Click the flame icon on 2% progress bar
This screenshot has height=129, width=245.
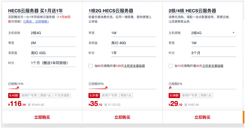170,88
